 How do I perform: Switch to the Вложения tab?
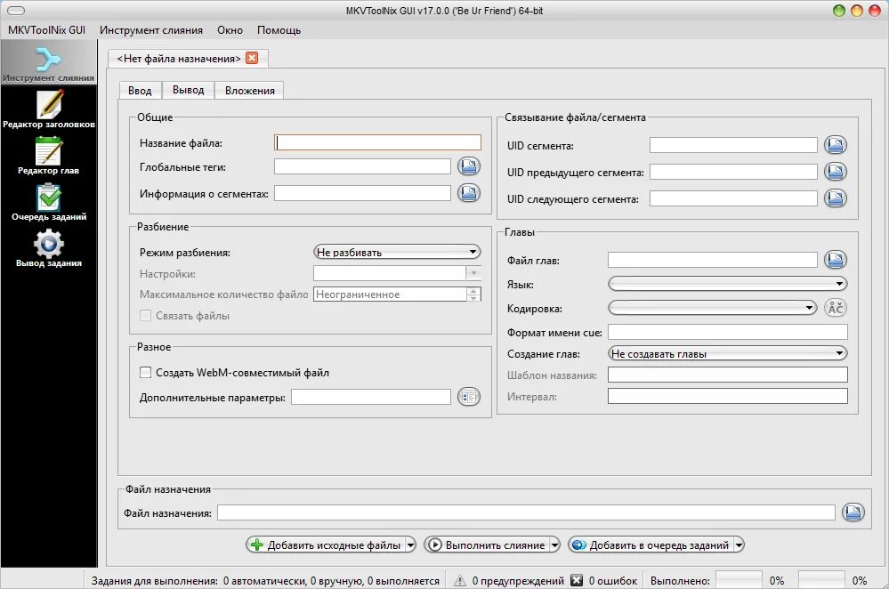[x=249, y=91]
